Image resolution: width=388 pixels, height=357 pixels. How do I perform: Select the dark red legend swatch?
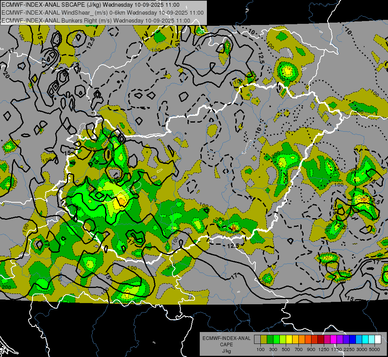click(x=321, y=340)
